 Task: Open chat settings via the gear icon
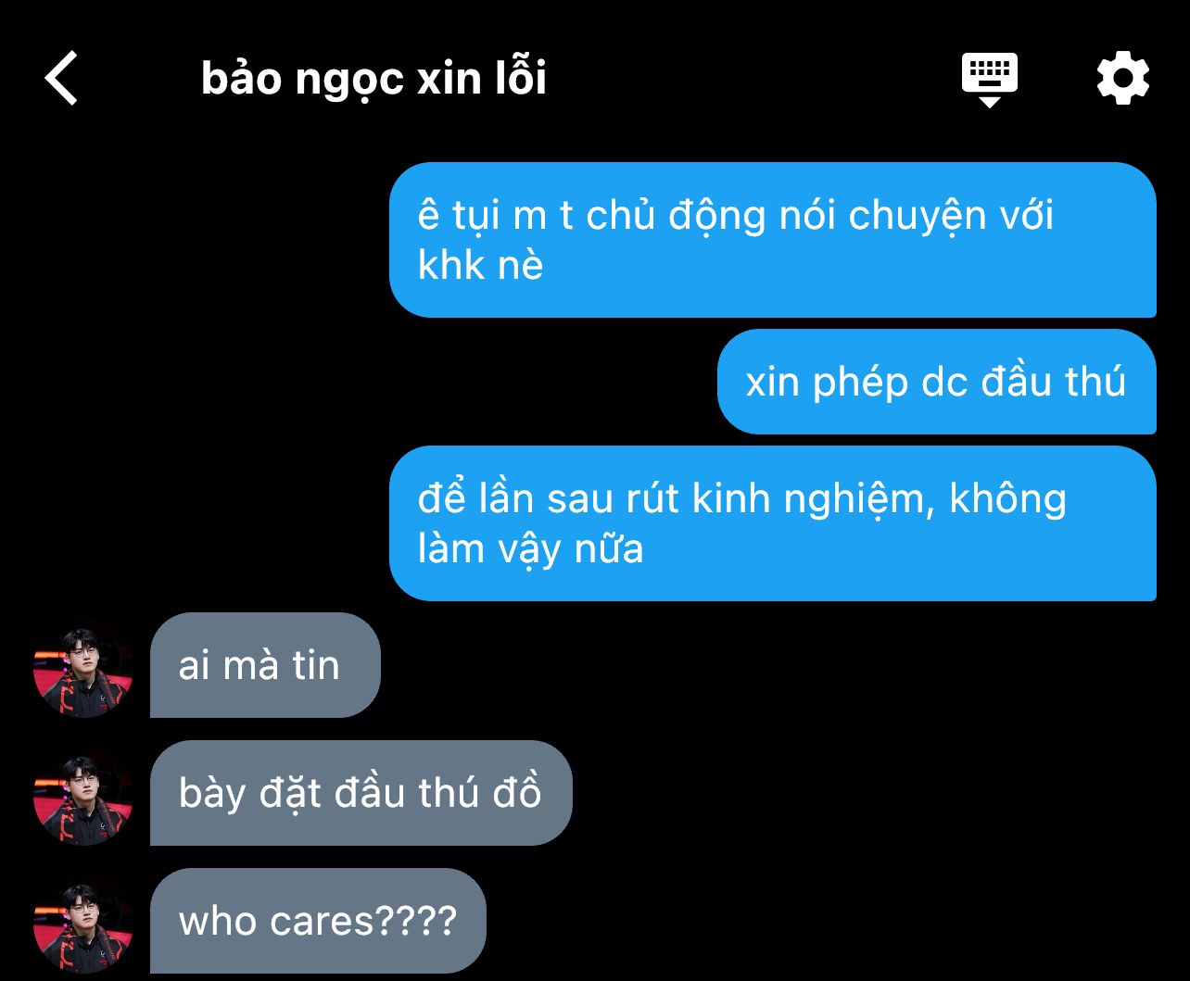pyautogui.click(x=1123, y=79)
